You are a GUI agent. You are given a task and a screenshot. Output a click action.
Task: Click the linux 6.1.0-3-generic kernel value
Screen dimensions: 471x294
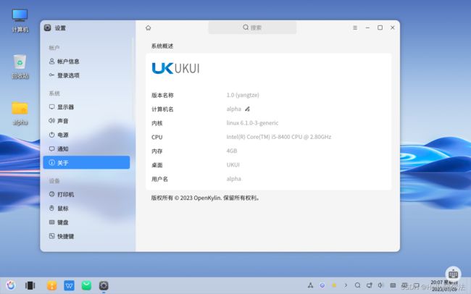(x=252, y=123)
